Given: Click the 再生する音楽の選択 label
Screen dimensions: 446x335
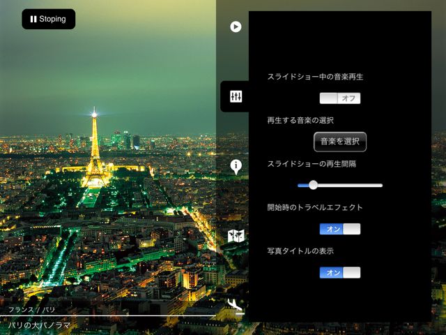Looking at the screenshot, I should (300, 120).
